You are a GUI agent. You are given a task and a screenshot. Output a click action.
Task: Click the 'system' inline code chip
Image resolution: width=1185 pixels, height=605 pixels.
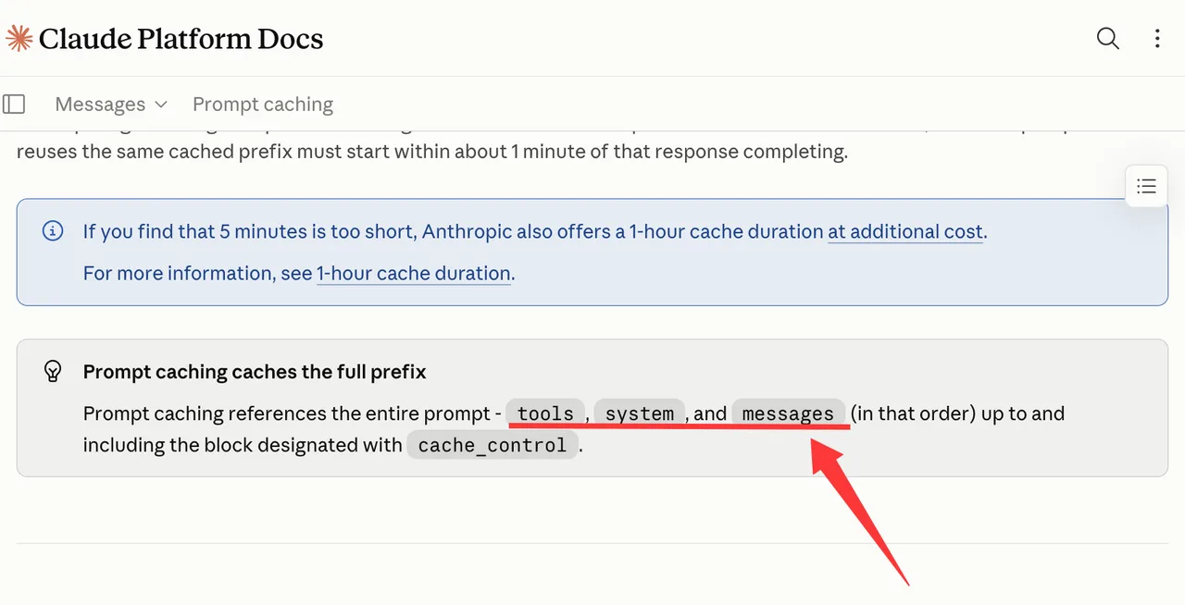tap(640, 414)
